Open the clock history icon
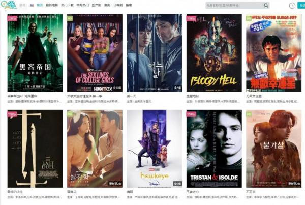Viewport: 305px width, 205px height. (292, 6)
